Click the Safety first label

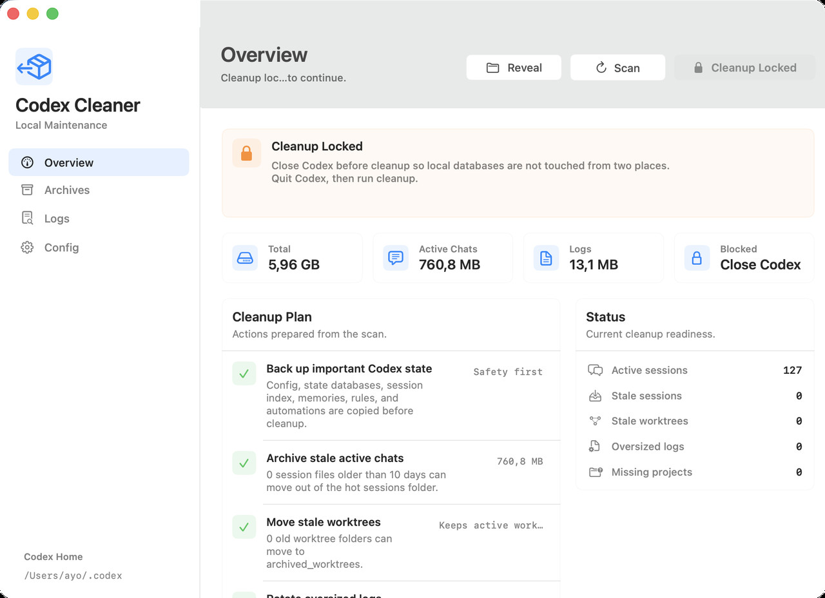pyautogui.click(x=508, y=372)
